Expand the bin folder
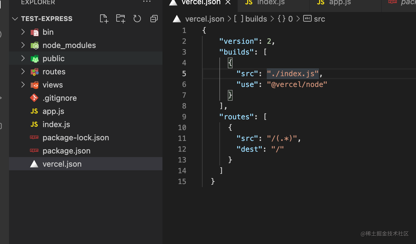The image size is (416, 244). 23,32
